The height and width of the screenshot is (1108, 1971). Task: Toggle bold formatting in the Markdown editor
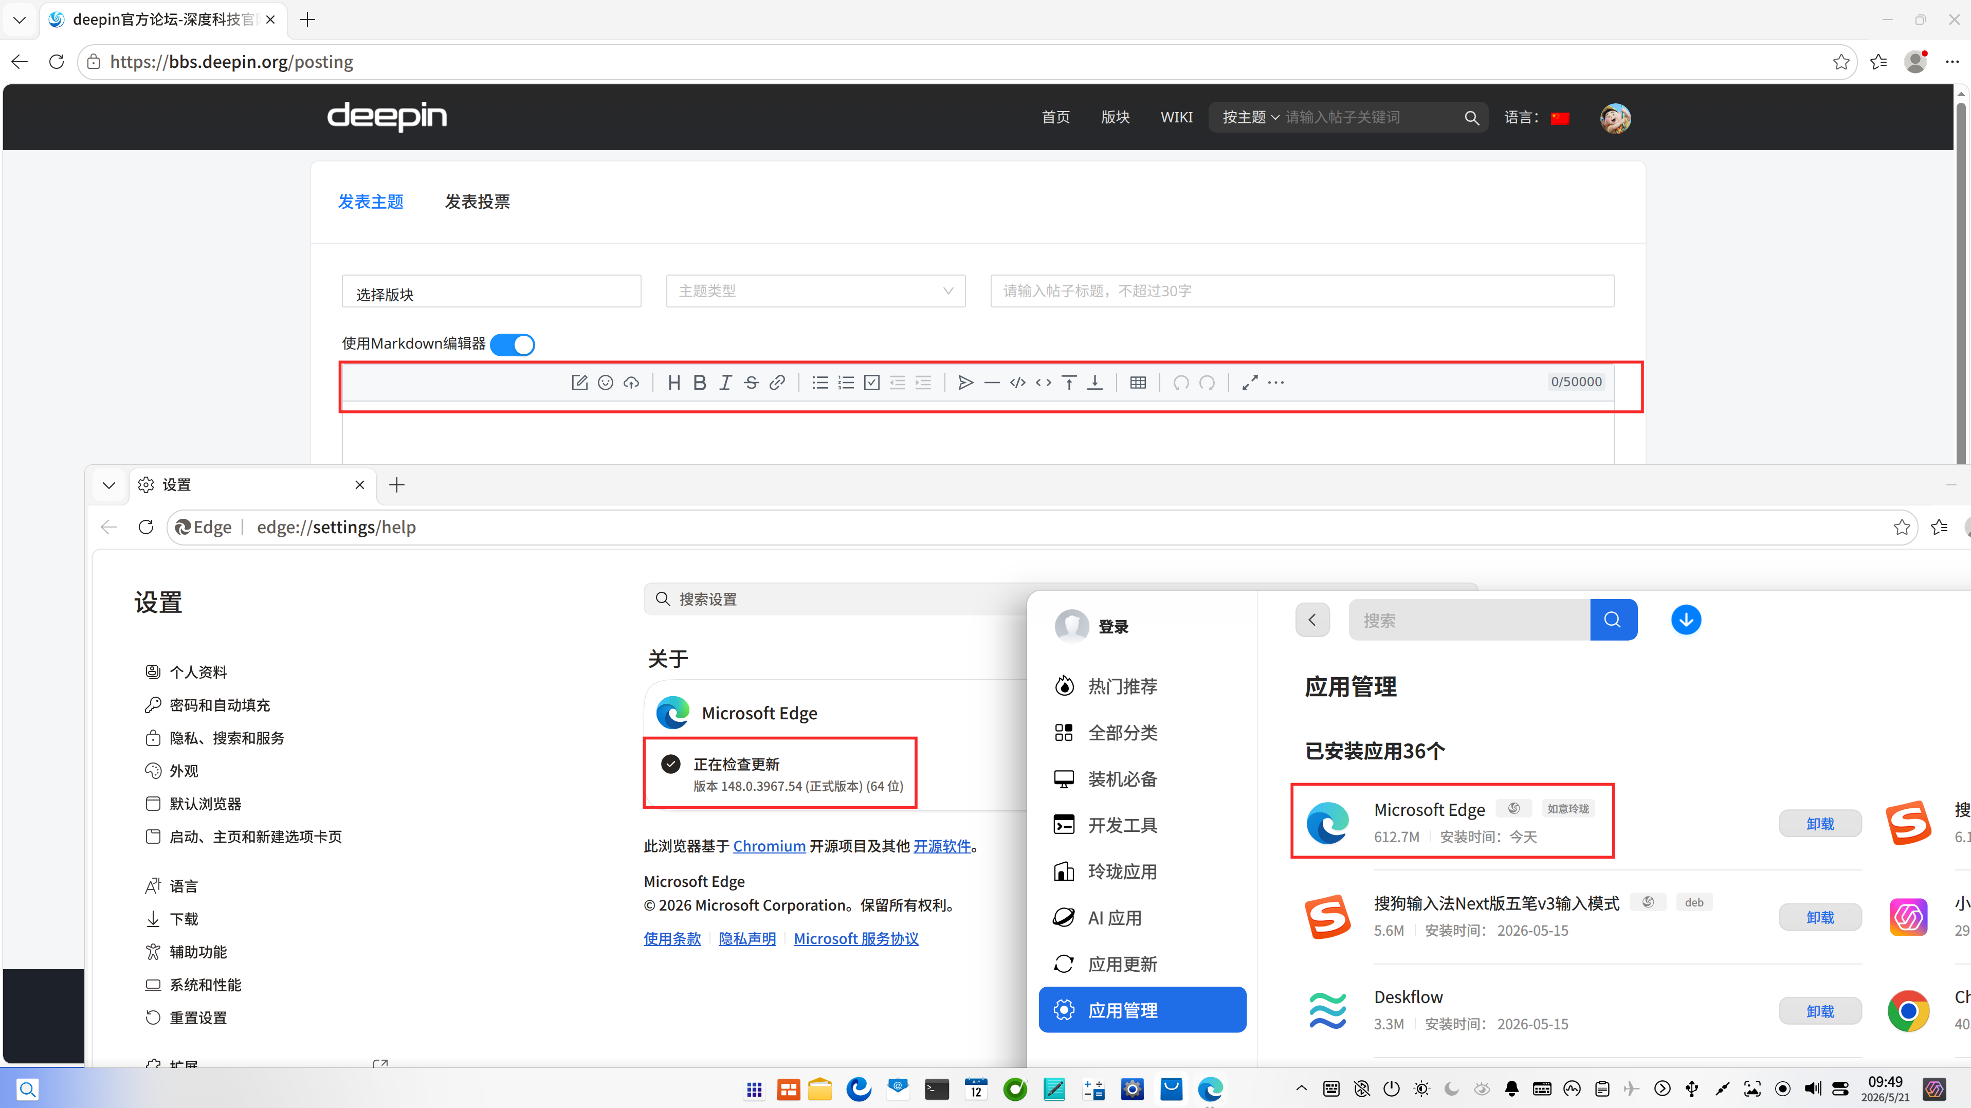(699, 383)
